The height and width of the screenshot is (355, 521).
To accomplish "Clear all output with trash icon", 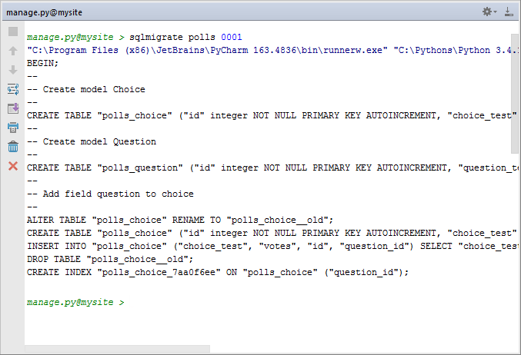I will pos(13,147).
